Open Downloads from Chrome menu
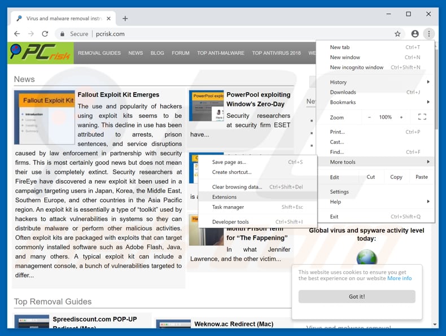 pos(375,92)
